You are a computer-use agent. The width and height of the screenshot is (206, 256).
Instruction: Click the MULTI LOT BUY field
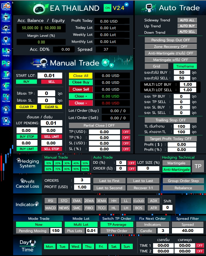[188, 84]
